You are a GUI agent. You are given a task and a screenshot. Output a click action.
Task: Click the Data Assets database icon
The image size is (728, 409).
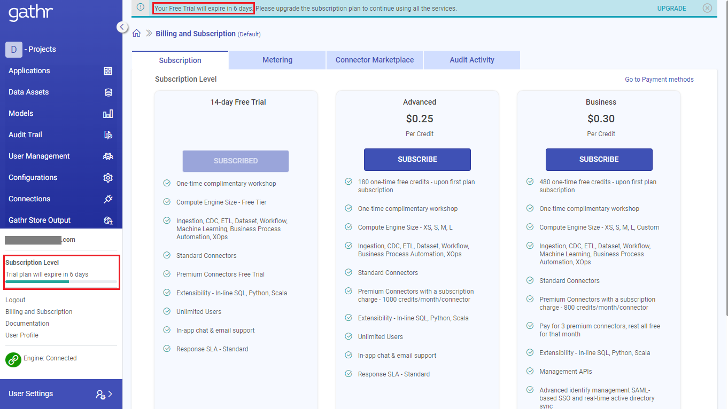108,92
